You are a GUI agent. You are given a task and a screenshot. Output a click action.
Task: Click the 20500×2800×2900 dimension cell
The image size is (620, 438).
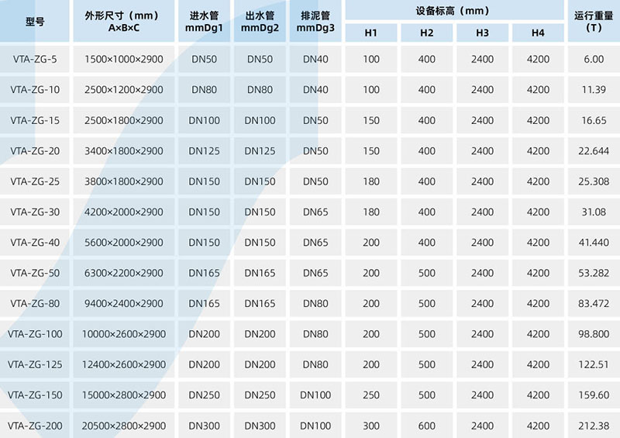click(x=124, y=426)
